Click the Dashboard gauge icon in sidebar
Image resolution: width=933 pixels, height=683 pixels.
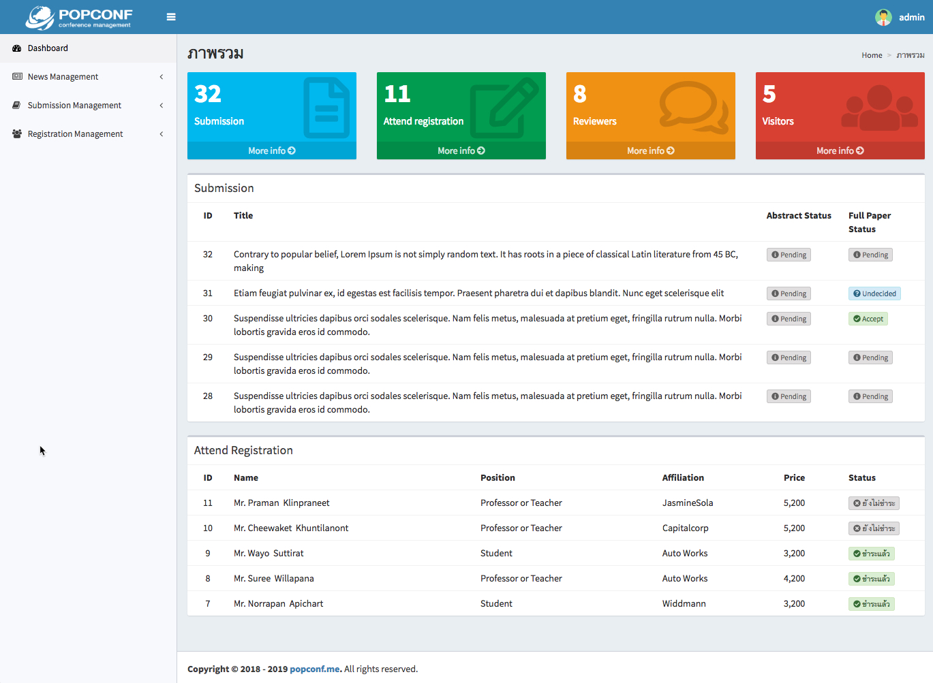[x=17, y=48]
